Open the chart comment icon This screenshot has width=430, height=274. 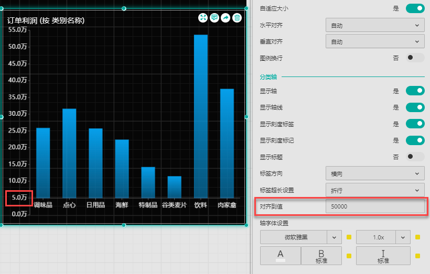click(x=214, y=18)
